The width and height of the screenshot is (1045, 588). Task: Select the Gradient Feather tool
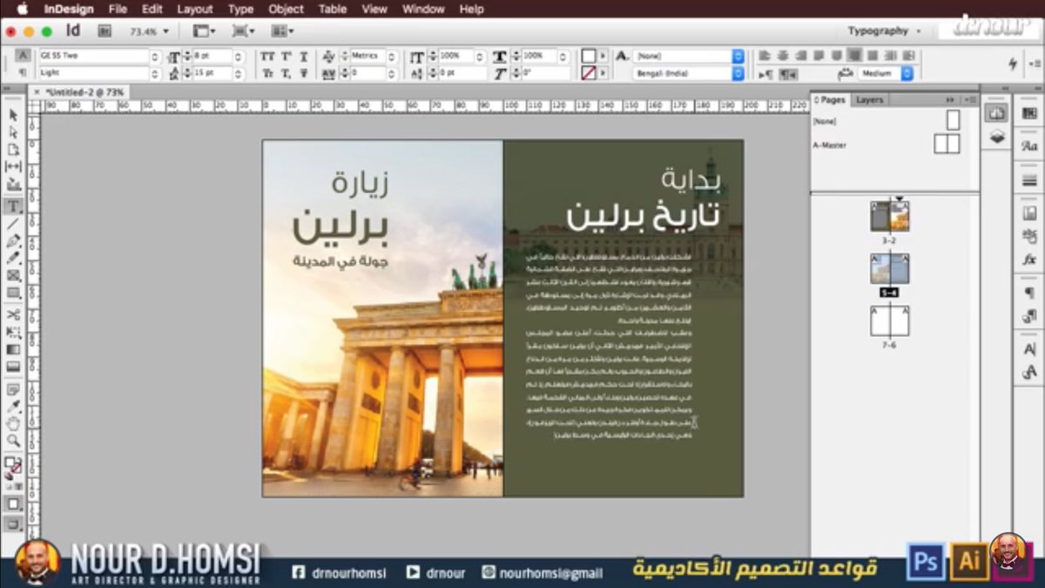coord(13,367)
